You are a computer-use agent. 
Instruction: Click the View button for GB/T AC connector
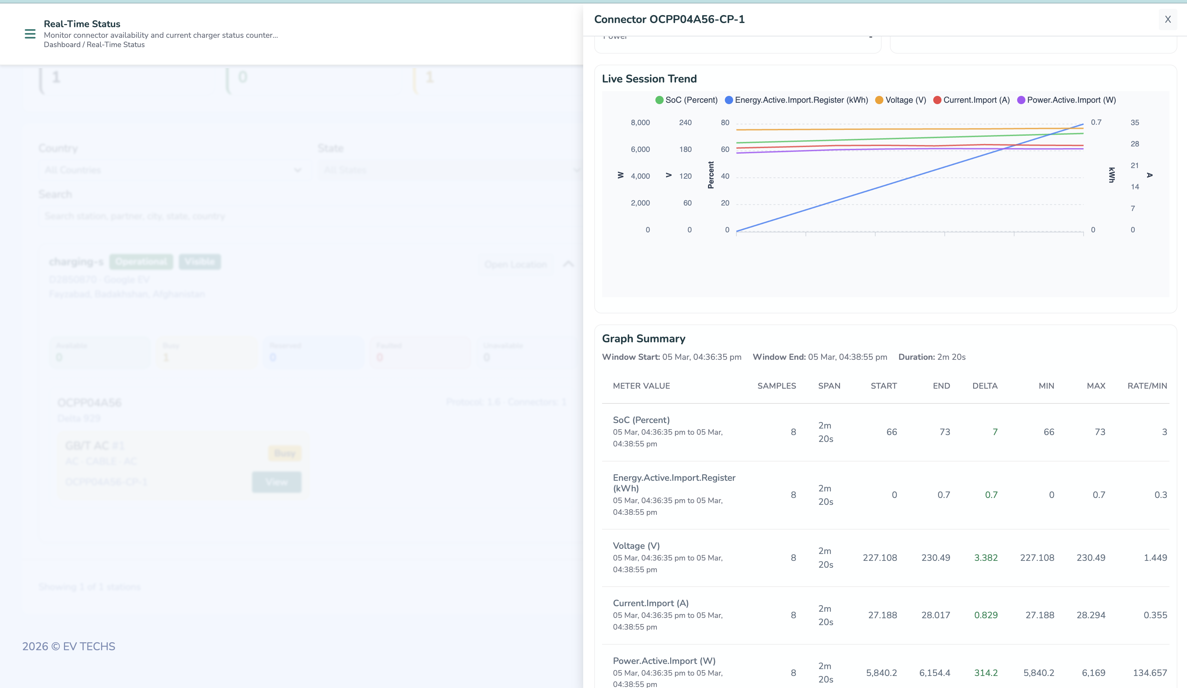pos(276,482)
